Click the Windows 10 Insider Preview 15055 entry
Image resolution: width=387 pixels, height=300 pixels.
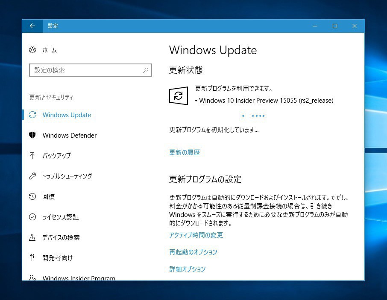point(266,101)
